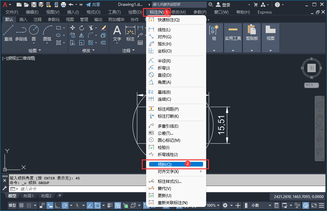Open the 剪贴板 clipboard panel icon
This screenshot has width=327, height=211.
[252, 33]
